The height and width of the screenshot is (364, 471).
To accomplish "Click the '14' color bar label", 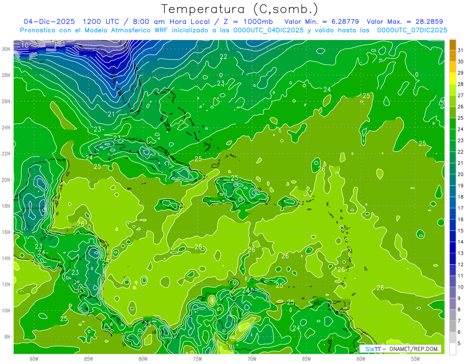I will (461, 242).
